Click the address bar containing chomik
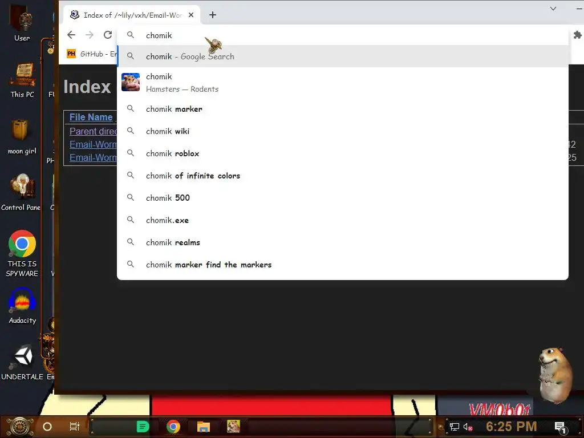Image resolution: width=584 pixels, height=438 pixels. pyautogui.click(x=343, y=35)
